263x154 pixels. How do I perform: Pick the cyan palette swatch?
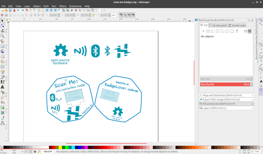click(73, 148)
